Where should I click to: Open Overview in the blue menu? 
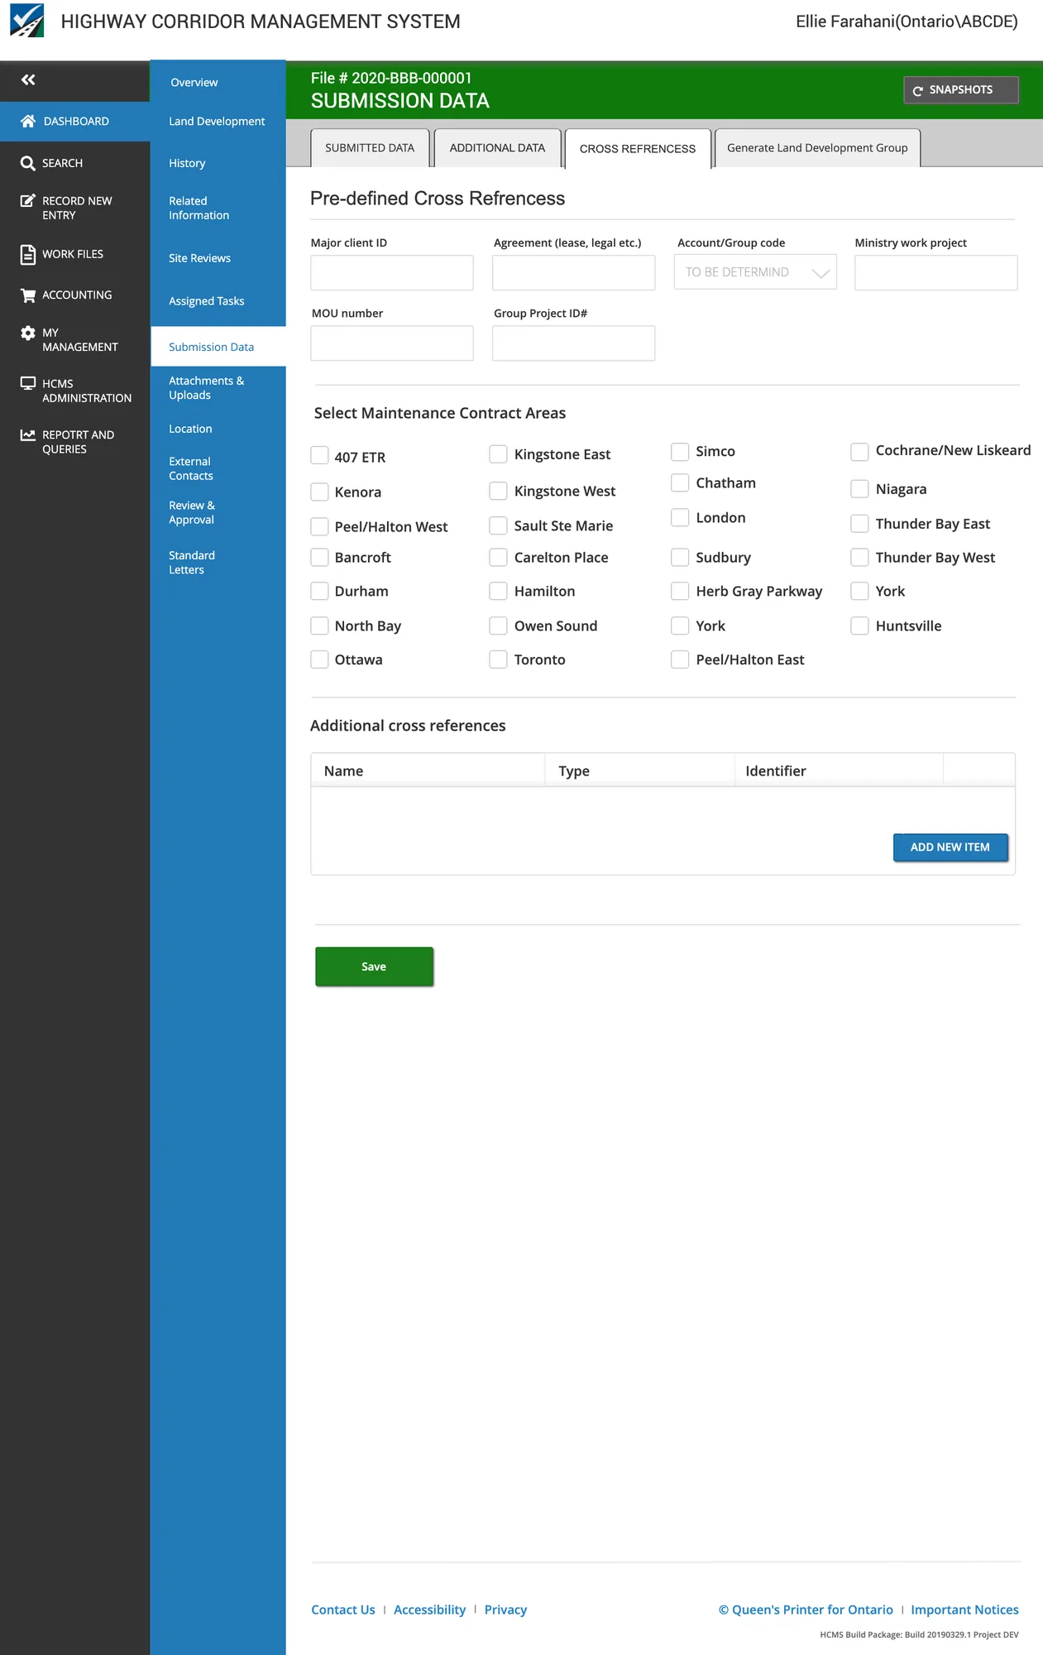click(194, 83)
